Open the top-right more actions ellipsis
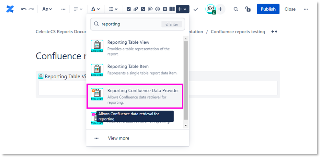321x158 pixels. pyautogui.click(x=306, y=9)
